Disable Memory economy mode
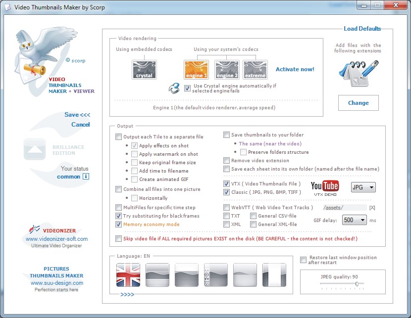The height and width of the screenshot is (318, 411). coord(118,225)
